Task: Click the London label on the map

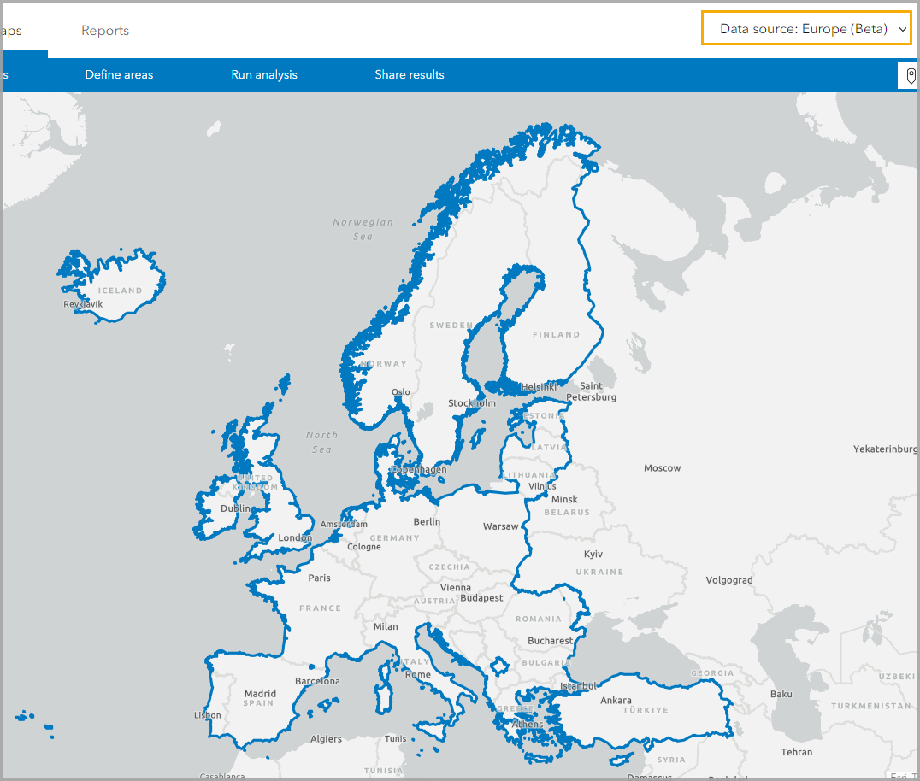Action: 294,538
